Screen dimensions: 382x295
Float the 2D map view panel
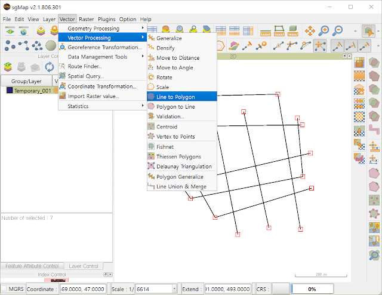tap(345, 56)
